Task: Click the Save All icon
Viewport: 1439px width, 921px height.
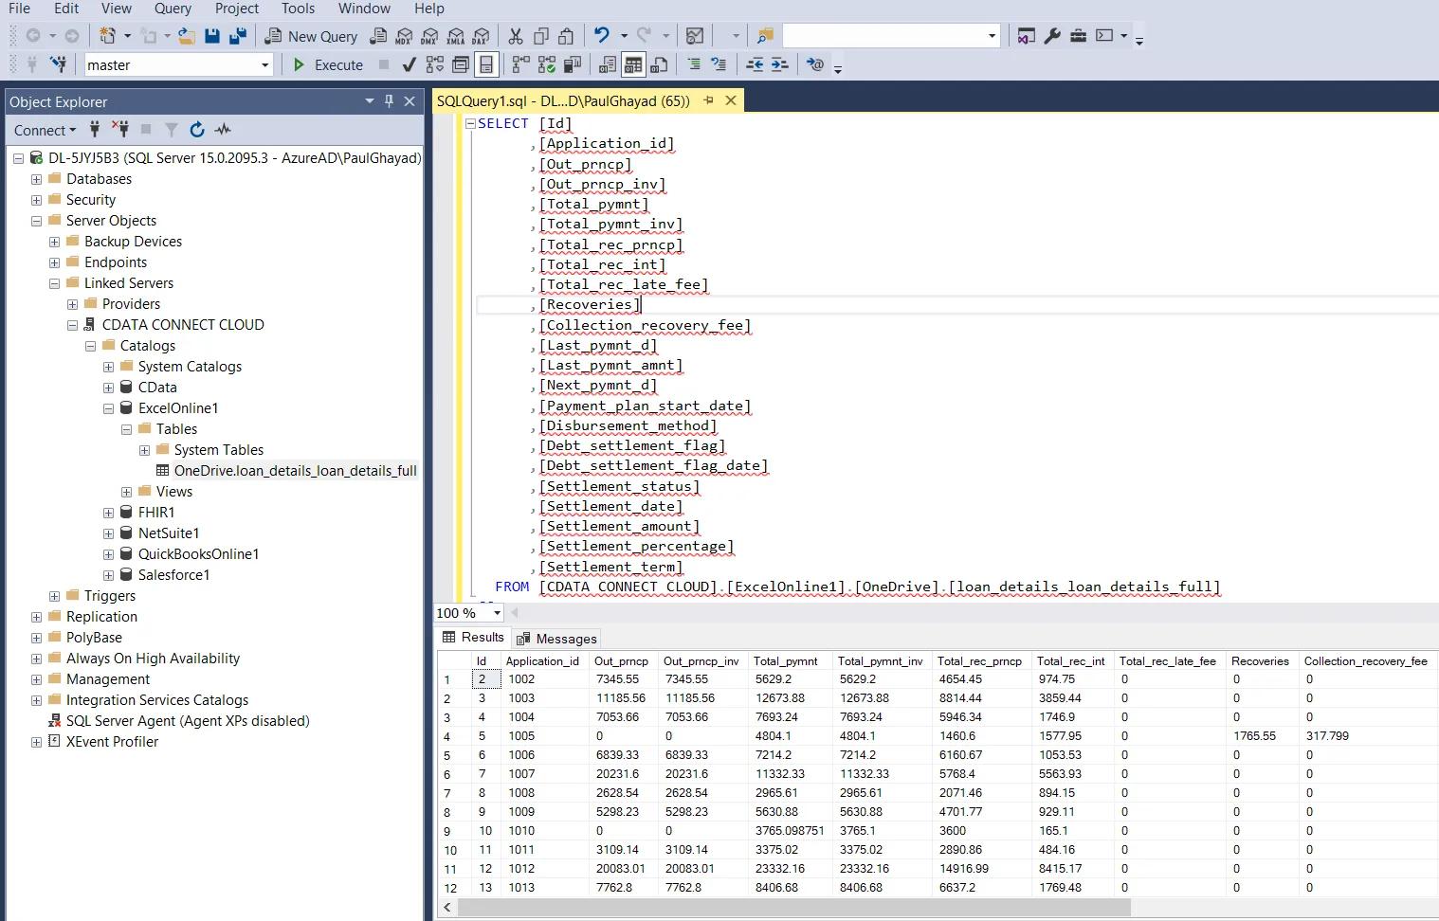Action: point(238,36)
